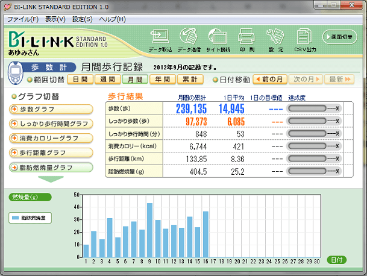Click the day 9 bar in chart
Viewport: 367px width, 276px height.
click(x=149, y=230)
